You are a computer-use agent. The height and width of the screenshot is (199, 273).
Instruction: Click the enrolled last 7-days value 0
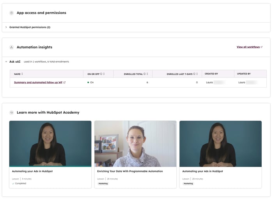point(197,83)
